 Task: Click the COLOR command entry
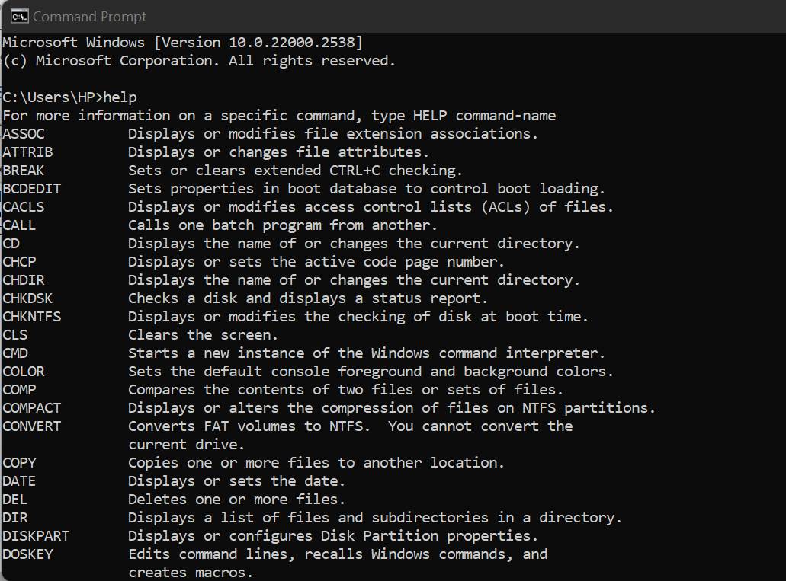coord(23,371)
